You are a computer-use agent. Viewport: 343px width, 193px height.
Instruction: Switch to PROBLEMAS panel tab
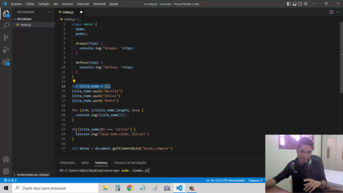[x=68, y=163]
